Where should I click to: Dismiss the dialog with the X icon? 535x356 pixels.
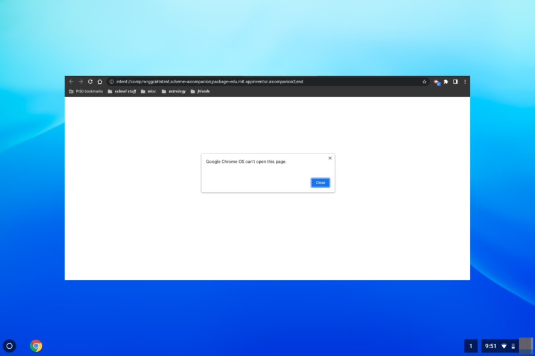[x=330, y=158]
